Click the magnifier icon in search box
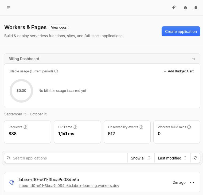This screenshot has width=203, height=195. tap(9, 158)
